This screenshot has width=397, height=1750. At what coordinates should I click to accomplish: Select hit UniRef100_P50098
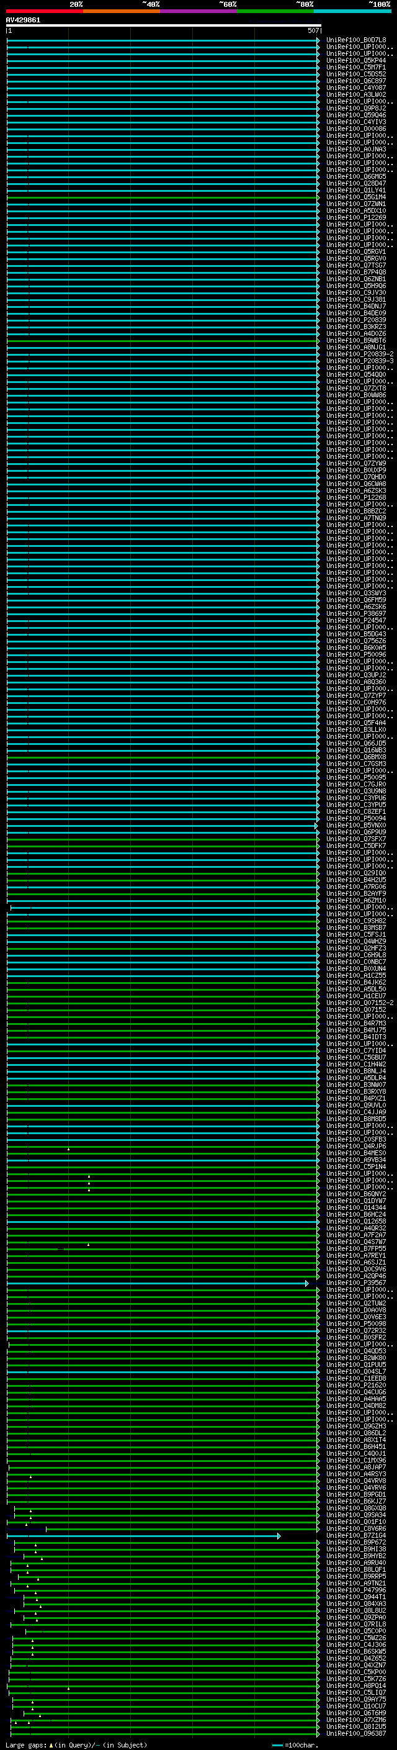[355, 1324]
